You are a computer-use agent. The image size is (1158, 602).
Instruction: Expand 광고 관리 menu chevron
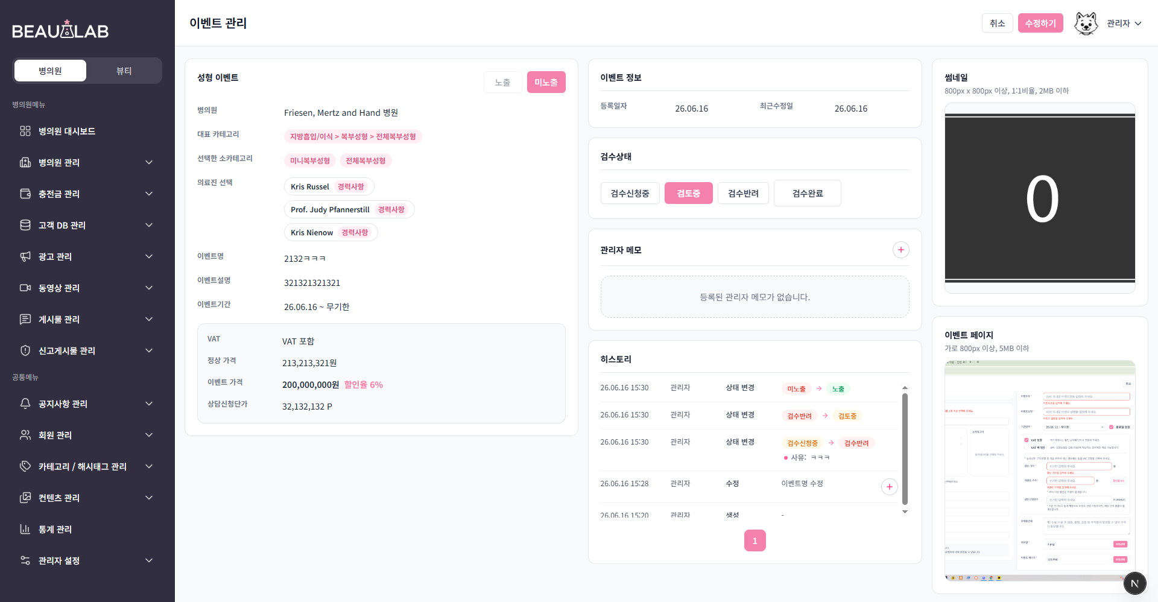(x=149, y=256)
